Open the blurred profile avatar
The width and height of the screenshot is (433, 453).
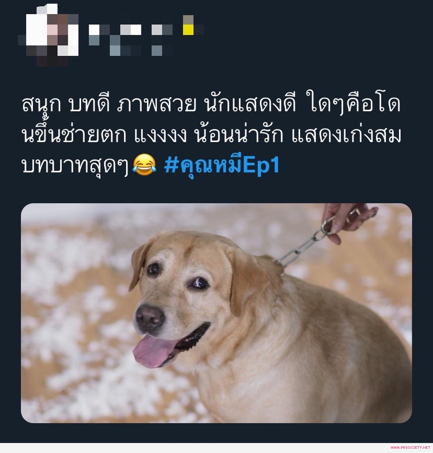coord(48,35)
